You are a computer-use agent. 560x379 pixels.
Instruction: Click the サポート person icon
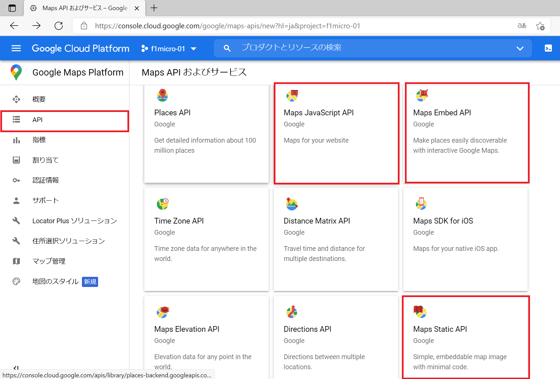16,201
